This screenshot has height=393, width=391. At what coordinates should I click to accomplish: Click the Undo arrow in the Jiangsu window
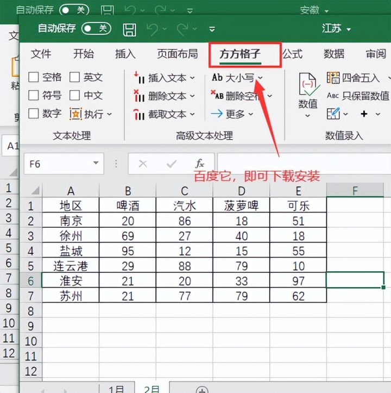(153, 29)
